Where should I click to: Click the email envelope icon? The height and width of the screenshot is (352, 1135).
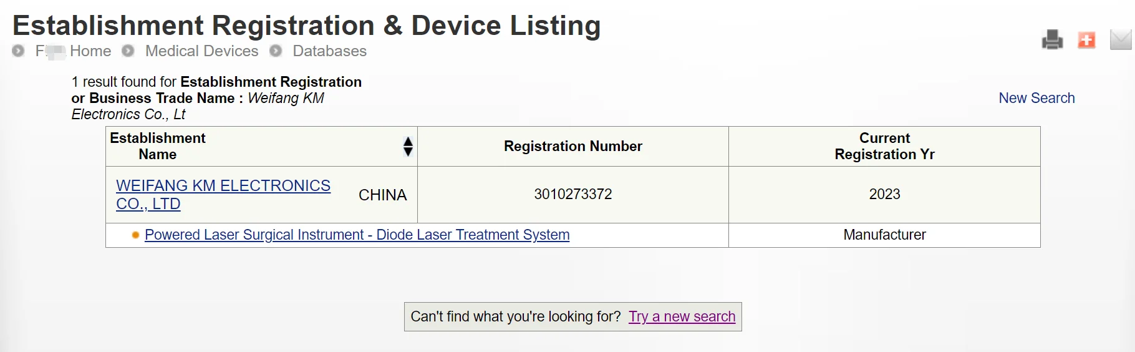[1121, 40]
